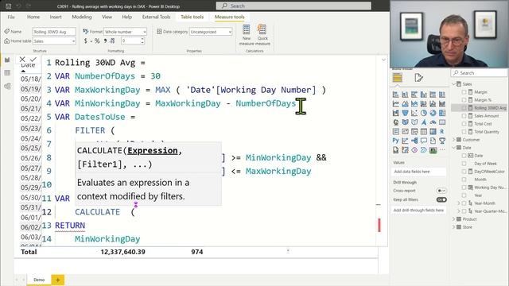Pick the Scatter chart visual
The width and height of the screenshot is (509, 286).
pos(414,113)
